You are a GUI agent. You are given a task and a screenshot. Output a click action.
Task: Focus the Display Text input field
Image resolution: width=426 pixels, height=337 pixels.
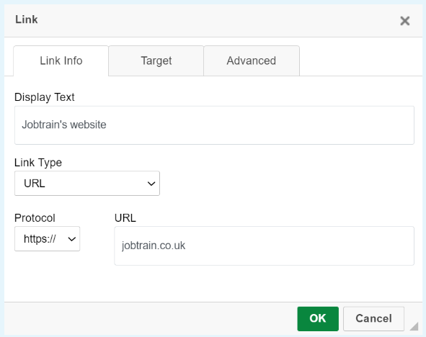point(214,125)
